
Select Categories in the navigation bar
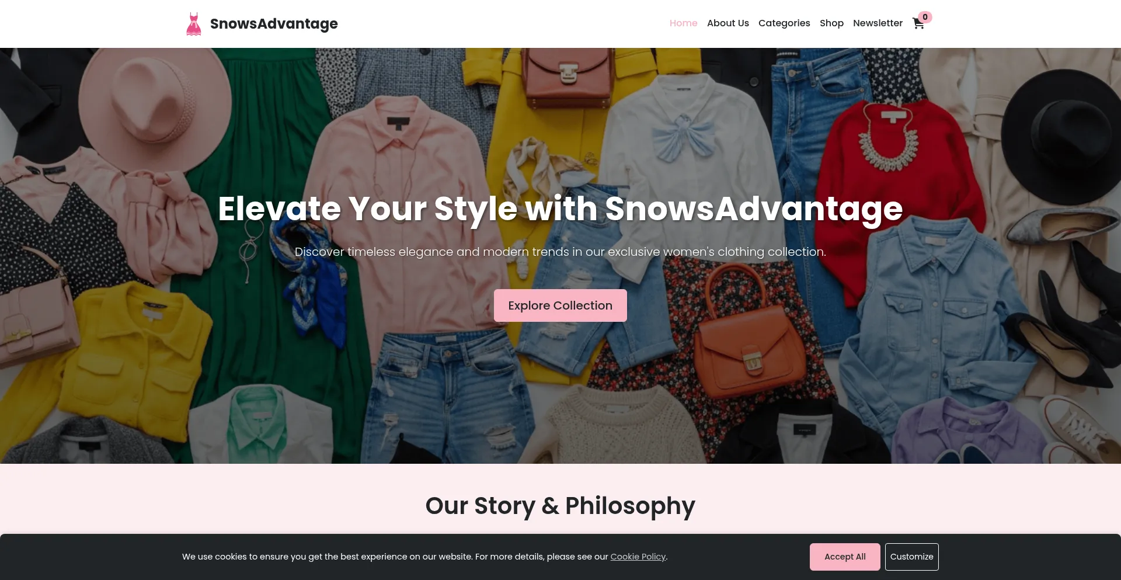pos(784,23)
